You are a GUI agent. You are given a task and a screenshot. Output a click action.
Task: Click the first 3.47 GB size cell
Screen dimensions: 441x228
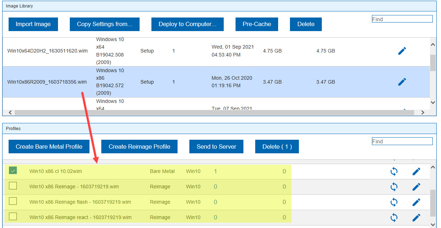[x=272, y=82]
